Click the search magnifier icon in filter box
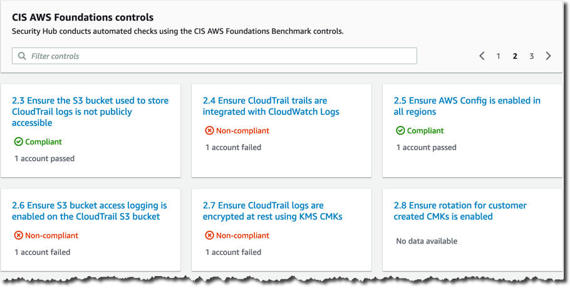 coord(22,56)
